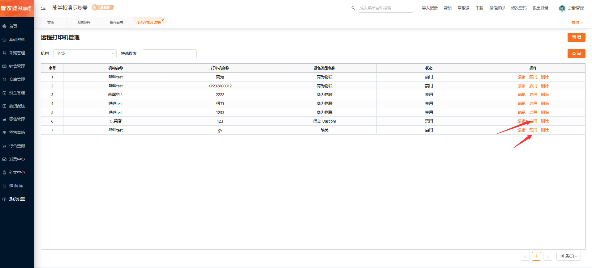The height and width of the screenshot is (268, 592).
Task: Select the 远程打印机管理 tab
Action: click(149, 23)
